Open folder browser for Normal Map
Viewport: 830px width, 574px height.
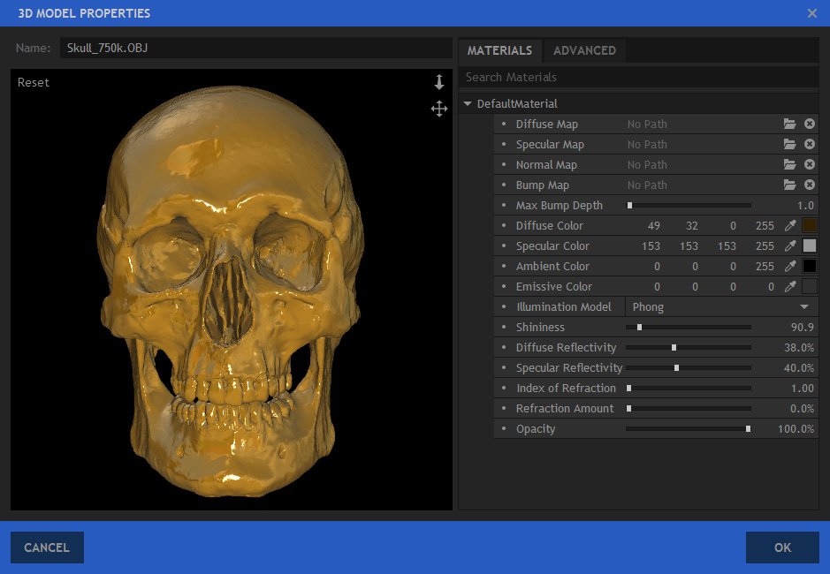click(x=789, y=165)
